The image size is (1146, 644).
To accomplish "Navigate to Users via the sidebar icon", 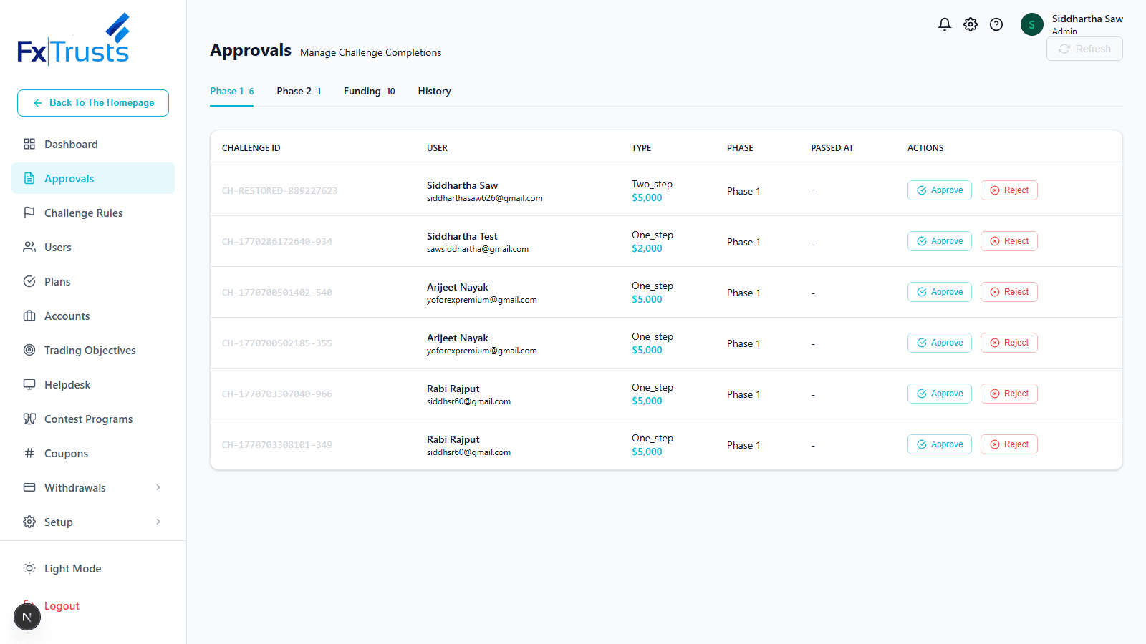I will tap(29, 247).
